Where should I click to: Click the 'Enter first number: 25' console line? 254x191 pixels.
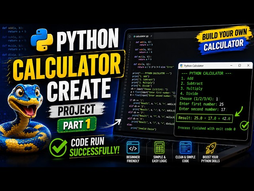(x=202, y=104)
